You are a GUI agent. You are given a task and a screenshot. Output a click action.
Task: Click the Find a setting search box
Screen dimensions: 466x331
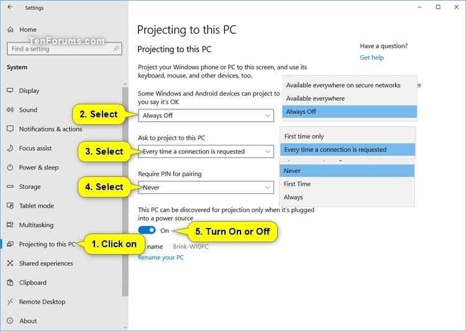pos(64,48)
